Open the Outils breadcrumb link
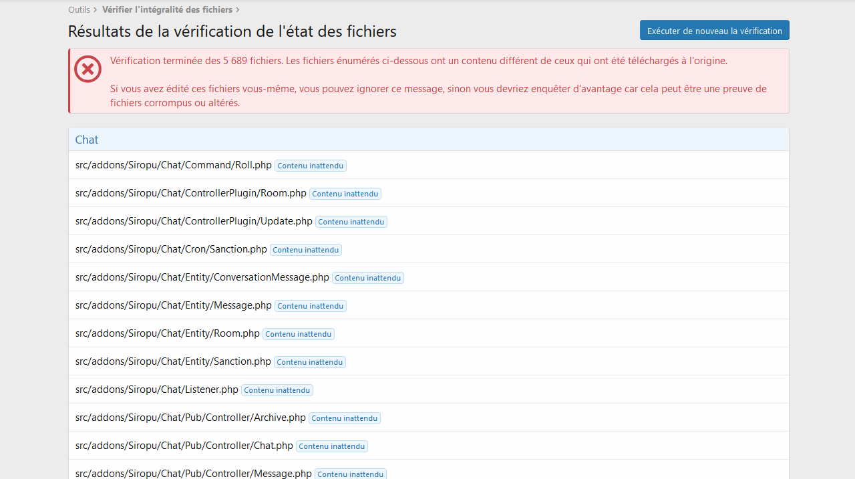 [79, 9]
